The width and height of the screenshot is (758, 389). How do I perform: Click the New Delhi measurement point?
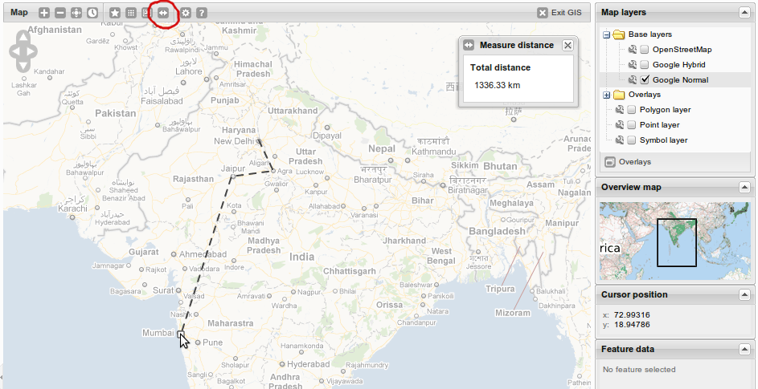259,141
